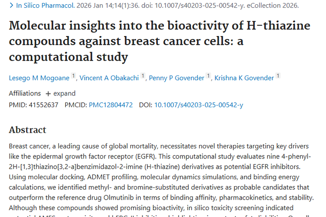Image resolution: width=326 pixels, height=217 pixels.
Task: Click affiliation superscript 1 after Lesego M Mogoane
Action: [74, 76]
